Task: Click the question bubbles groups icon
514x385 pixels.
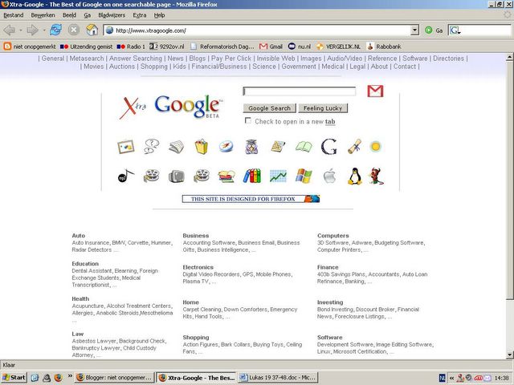Action: click(x=151, y=147)
